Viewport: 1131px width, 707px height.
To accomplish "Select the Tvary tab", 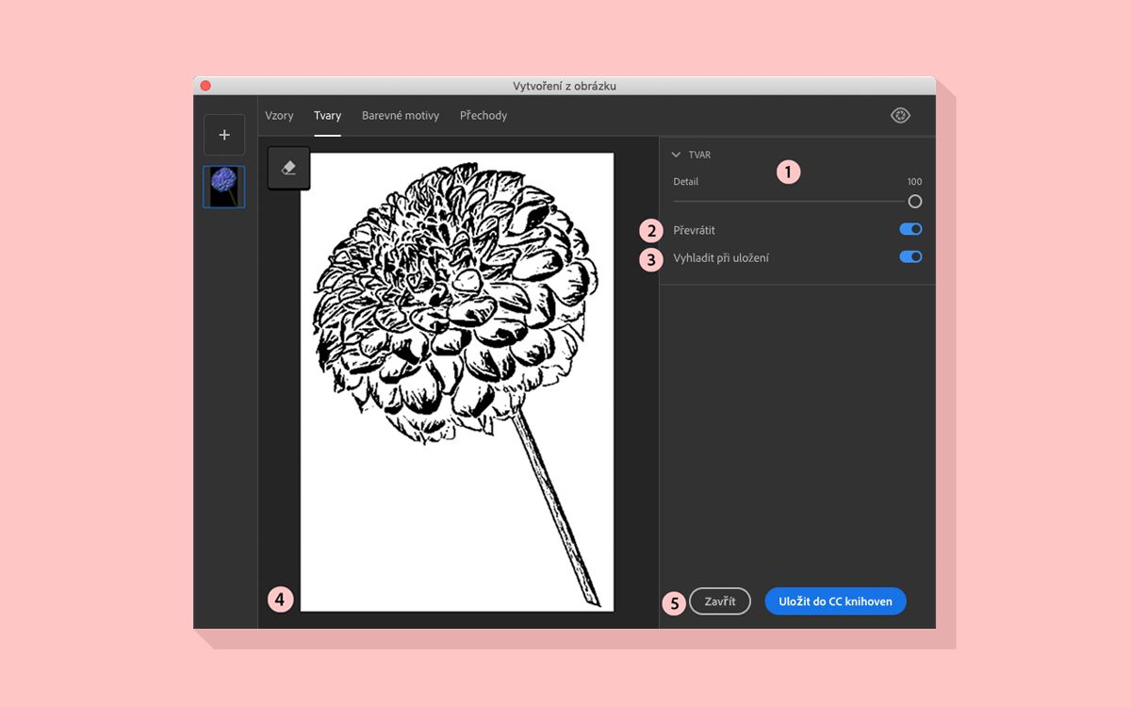I will (327, 115).
